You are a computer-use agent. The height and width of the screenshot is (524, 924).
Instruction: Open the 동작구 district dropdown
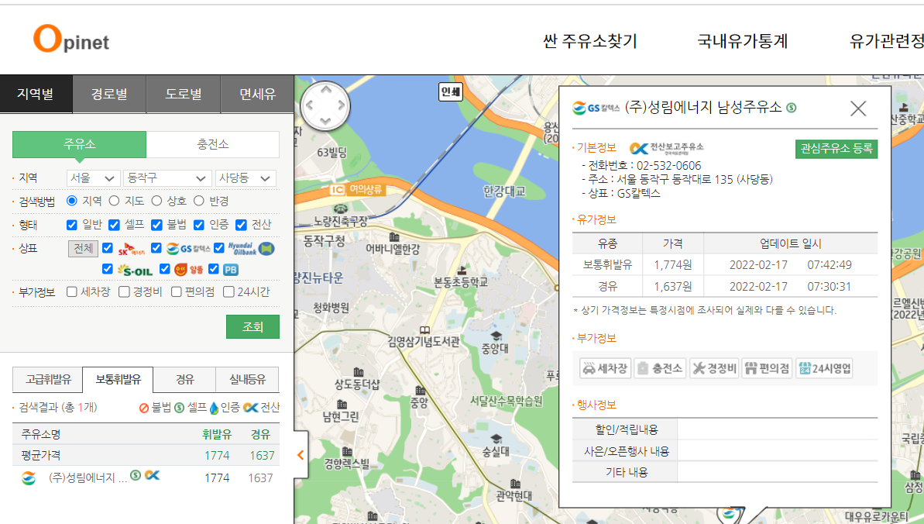pos(167,178)
